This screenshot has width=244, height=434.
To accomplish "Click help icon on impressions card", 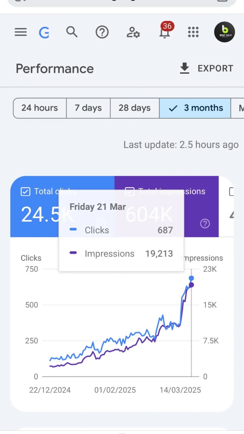I will pos(205,224).
